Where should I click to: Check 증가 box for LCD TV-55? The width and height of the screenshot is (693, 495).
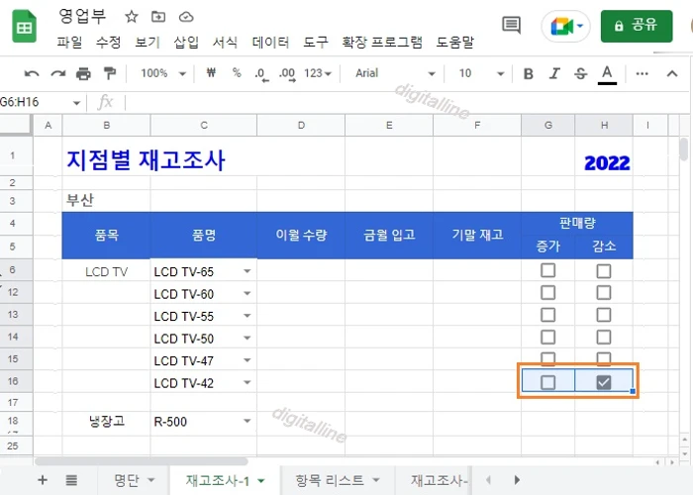pyautogui.click(x=548, y=315)
